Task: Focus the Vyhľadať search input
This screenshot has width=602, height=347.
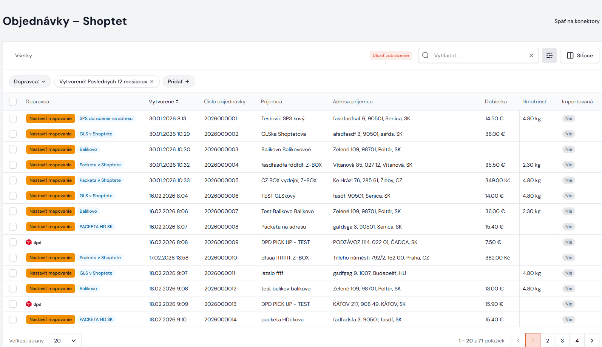Action: pos(479,55)
